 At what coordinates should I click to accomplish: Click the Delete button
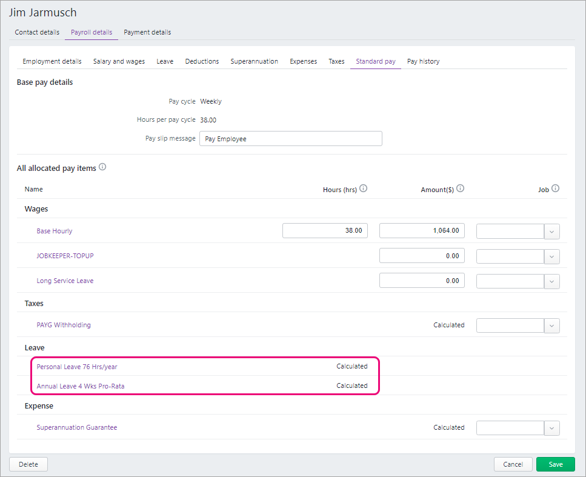point(28,464)
